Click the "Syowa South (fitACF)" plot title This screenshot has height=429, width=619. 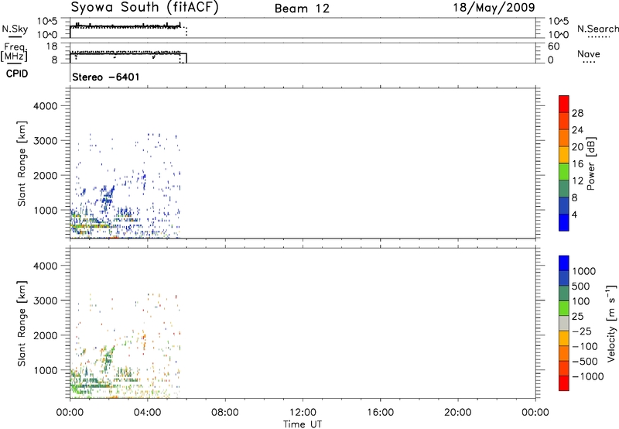pos(145,7)
